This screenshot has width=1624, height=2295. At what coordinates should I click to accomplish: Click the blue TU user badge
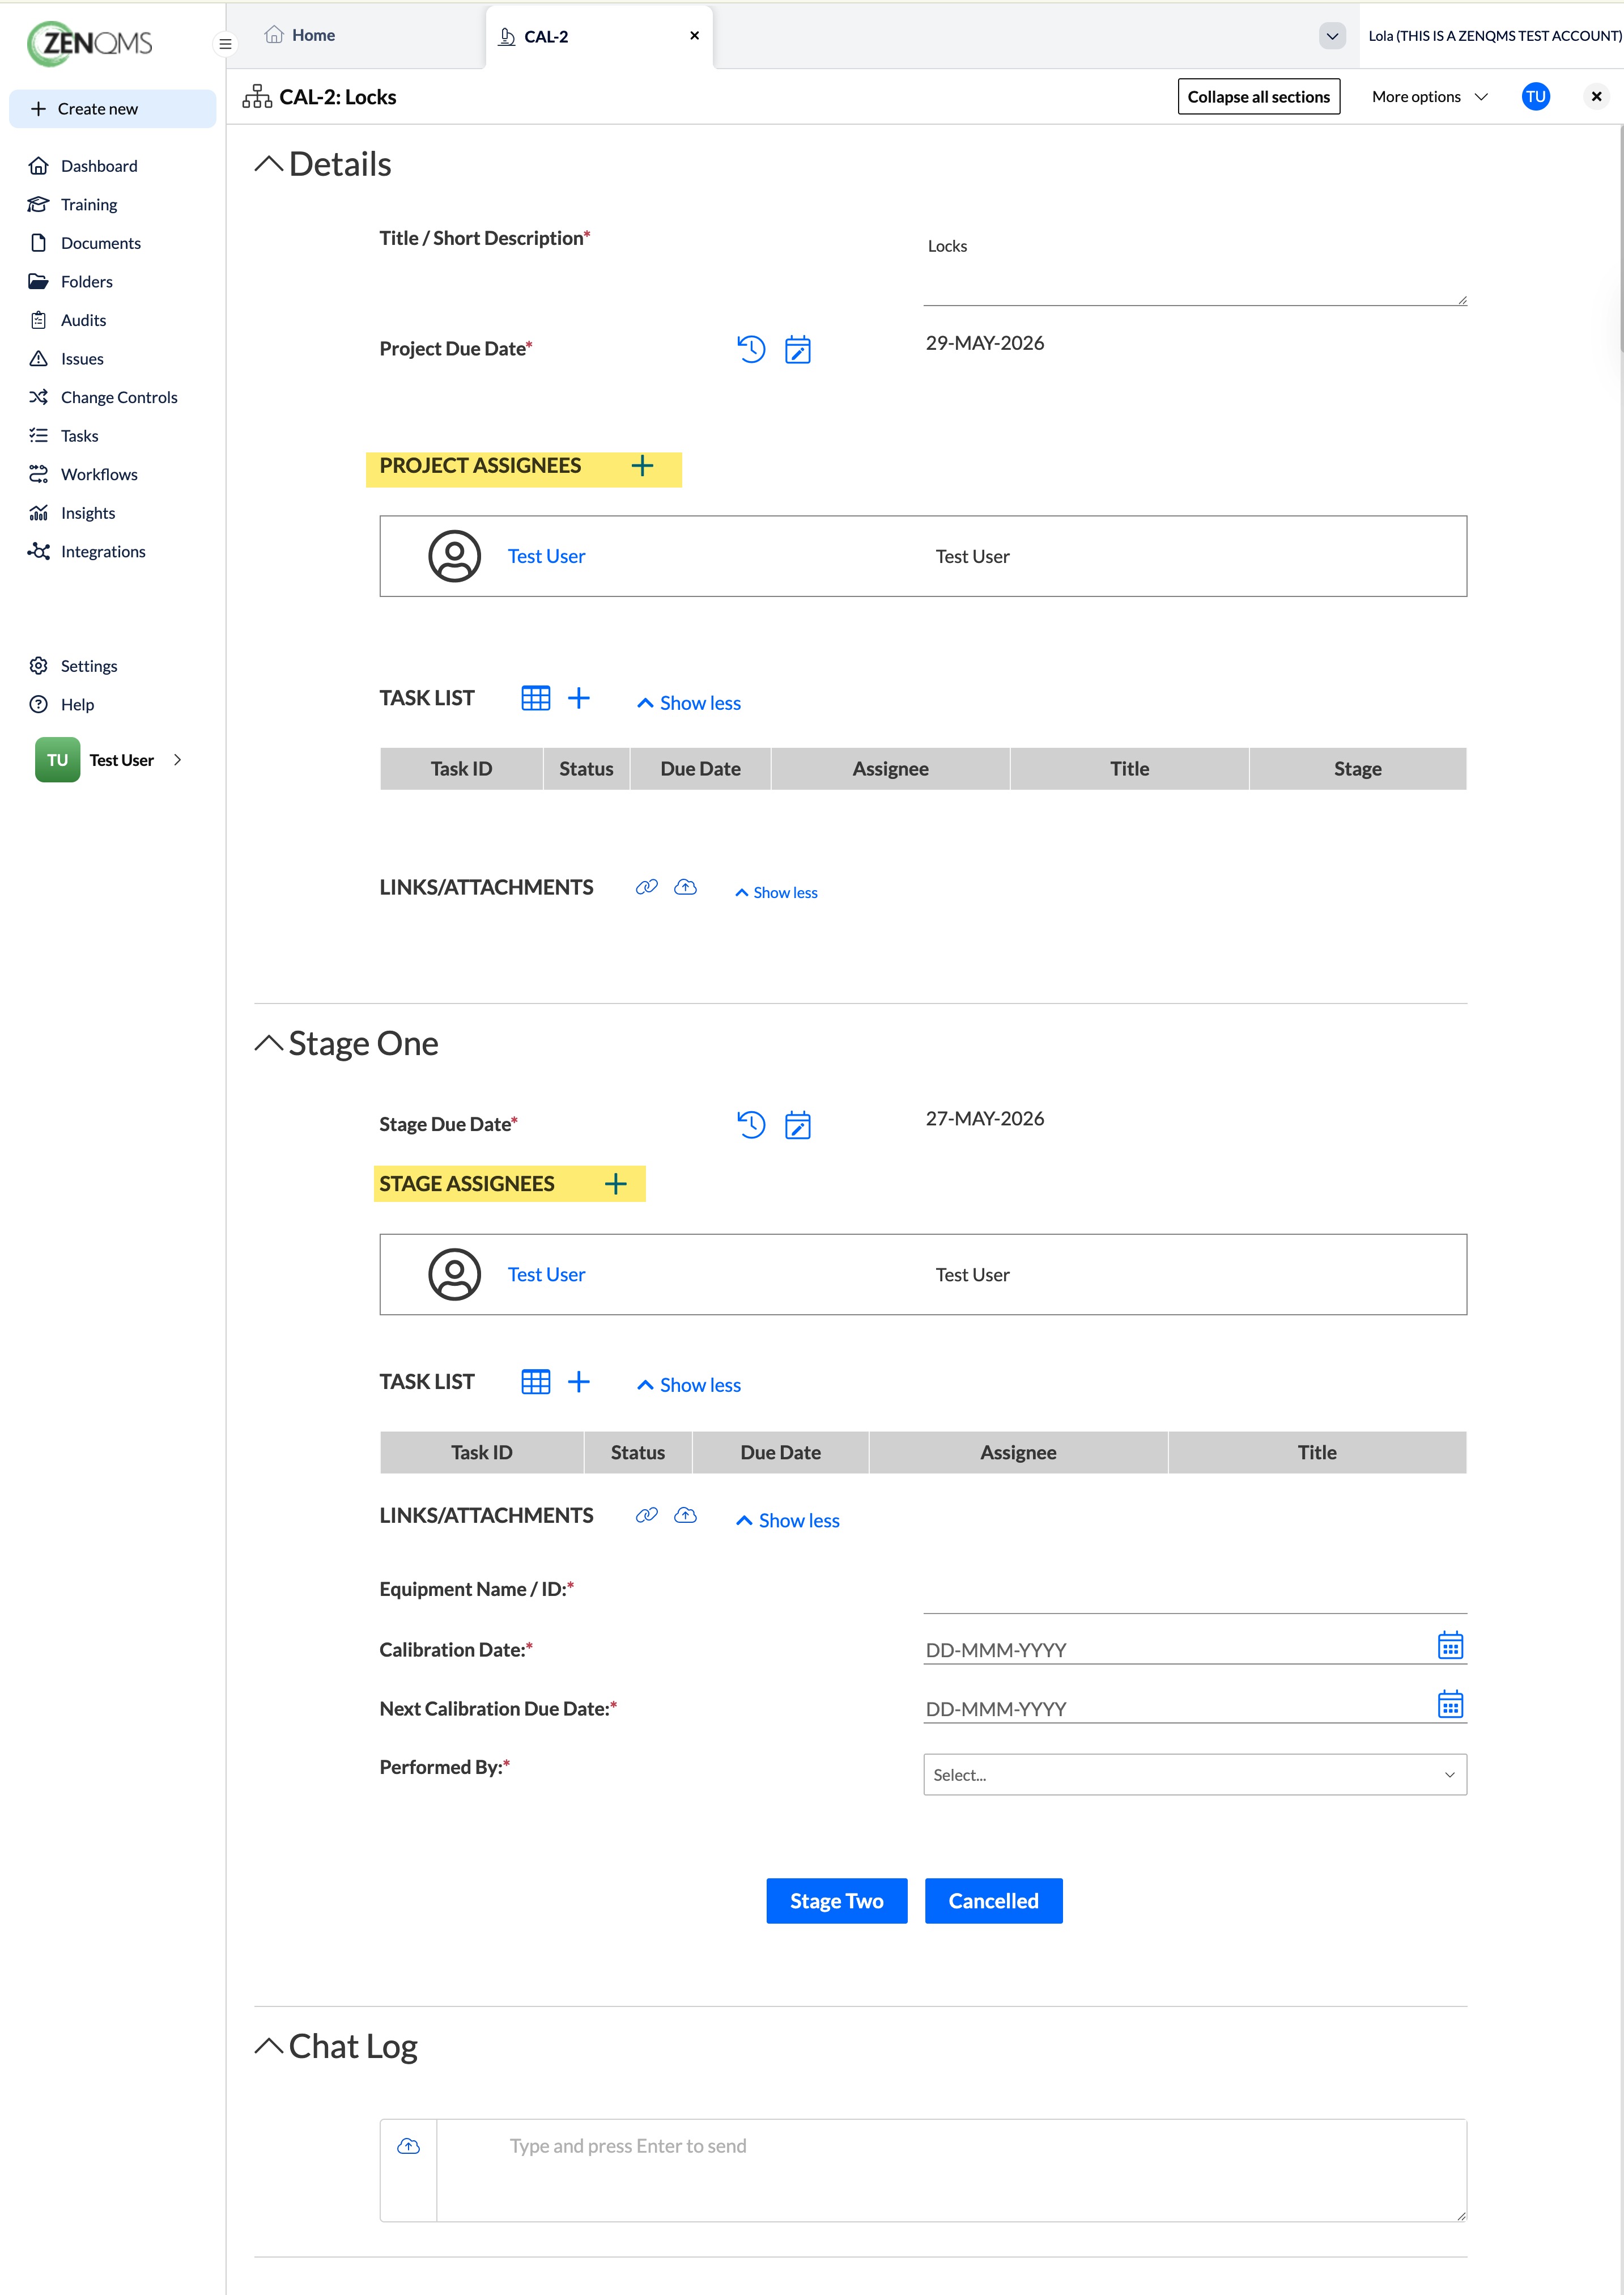tap(1535, 97)
